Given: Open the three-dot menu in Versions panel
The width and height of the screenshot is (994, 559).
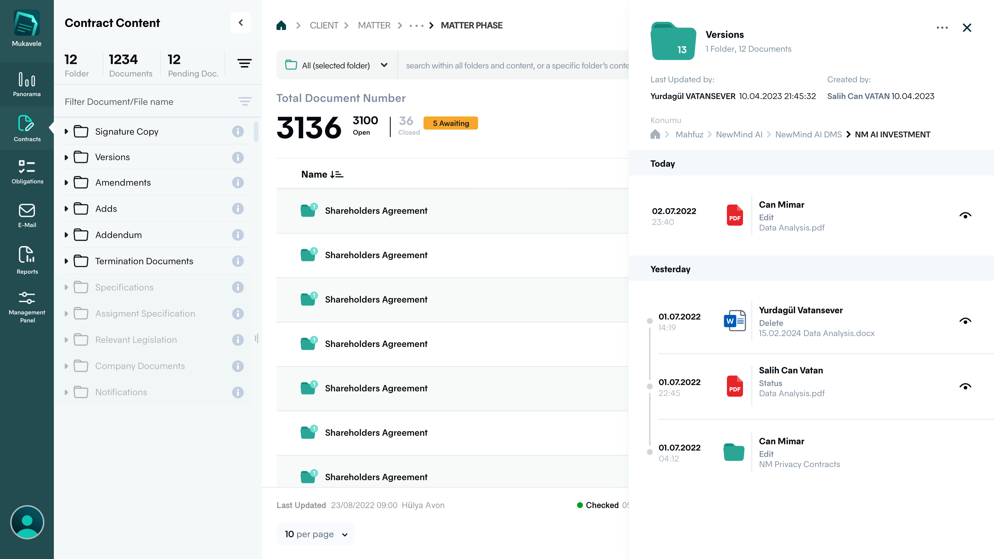Looking at the screenshot, I should 942,28.
